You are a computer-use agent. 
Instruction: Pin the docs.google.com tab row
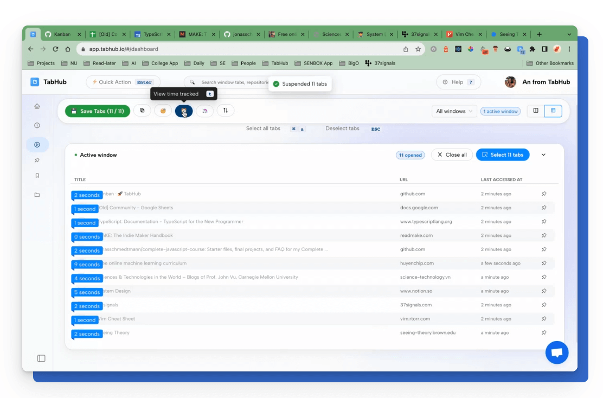coord(544,208)
